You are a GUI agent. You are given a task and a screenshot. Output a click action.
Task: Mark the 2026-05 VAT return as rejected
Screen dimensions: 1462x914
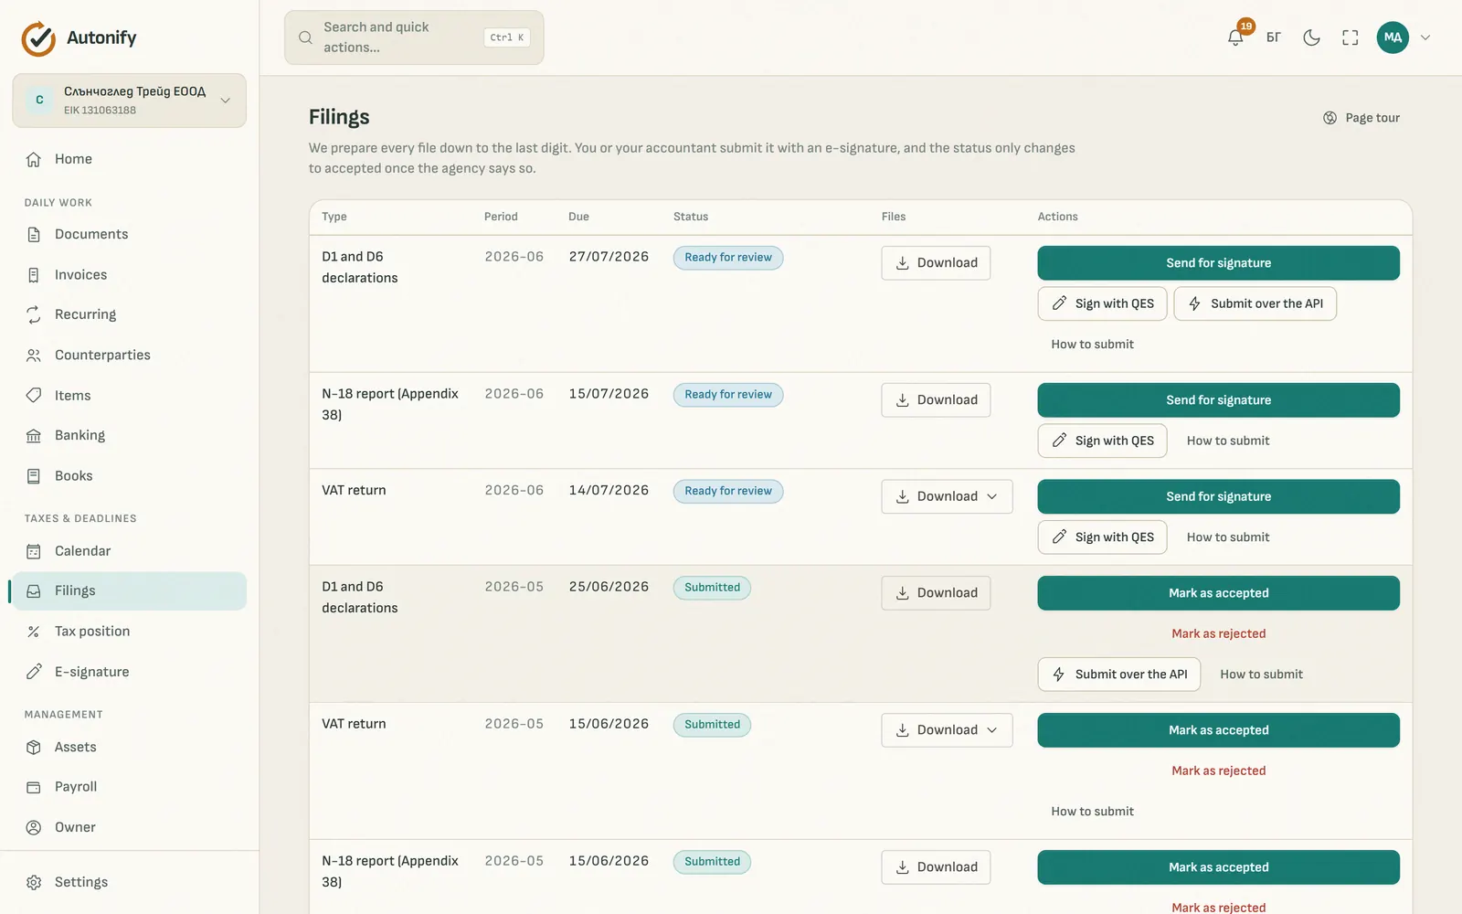[x=1218, y=771]
